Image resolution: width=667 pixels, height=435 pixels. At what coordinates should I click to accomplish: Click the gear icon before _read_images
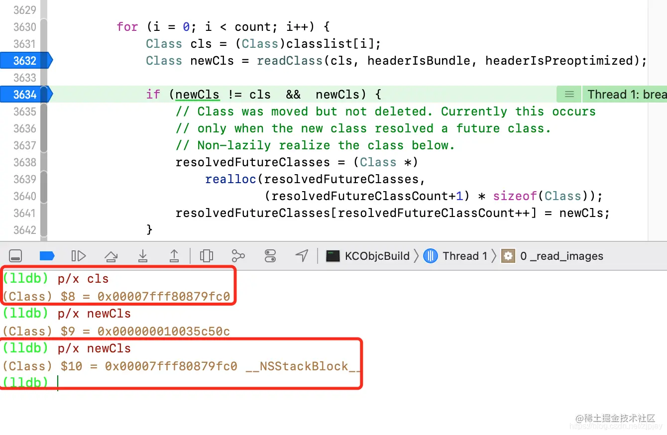click(x=508, y=256)
